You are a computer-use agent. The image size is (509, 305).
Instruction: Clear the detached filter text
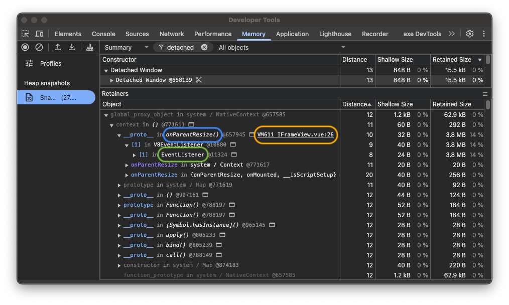coord(204,47)
